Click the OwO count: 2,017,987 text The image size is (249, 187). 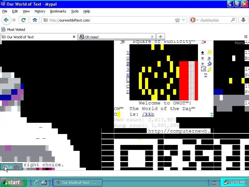(145, 120)
